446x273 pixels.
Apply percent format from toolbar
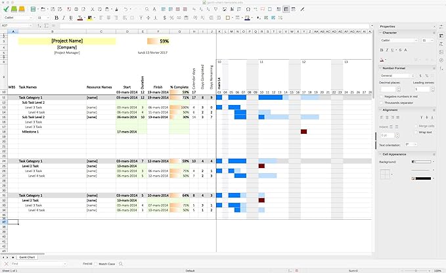171,18
